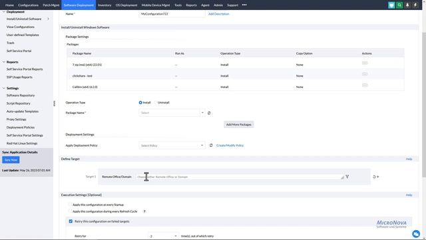
Task: Open the Mobile Device Mgmt tab
Action: click(156, 5)
